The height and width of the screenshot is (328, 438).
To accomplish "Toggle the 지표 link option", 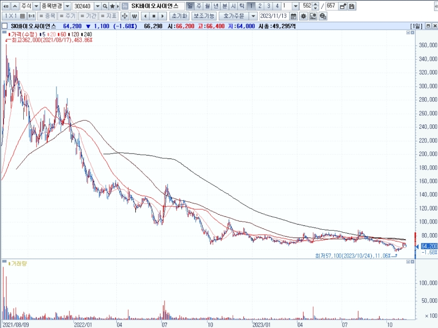I will 109,16.
